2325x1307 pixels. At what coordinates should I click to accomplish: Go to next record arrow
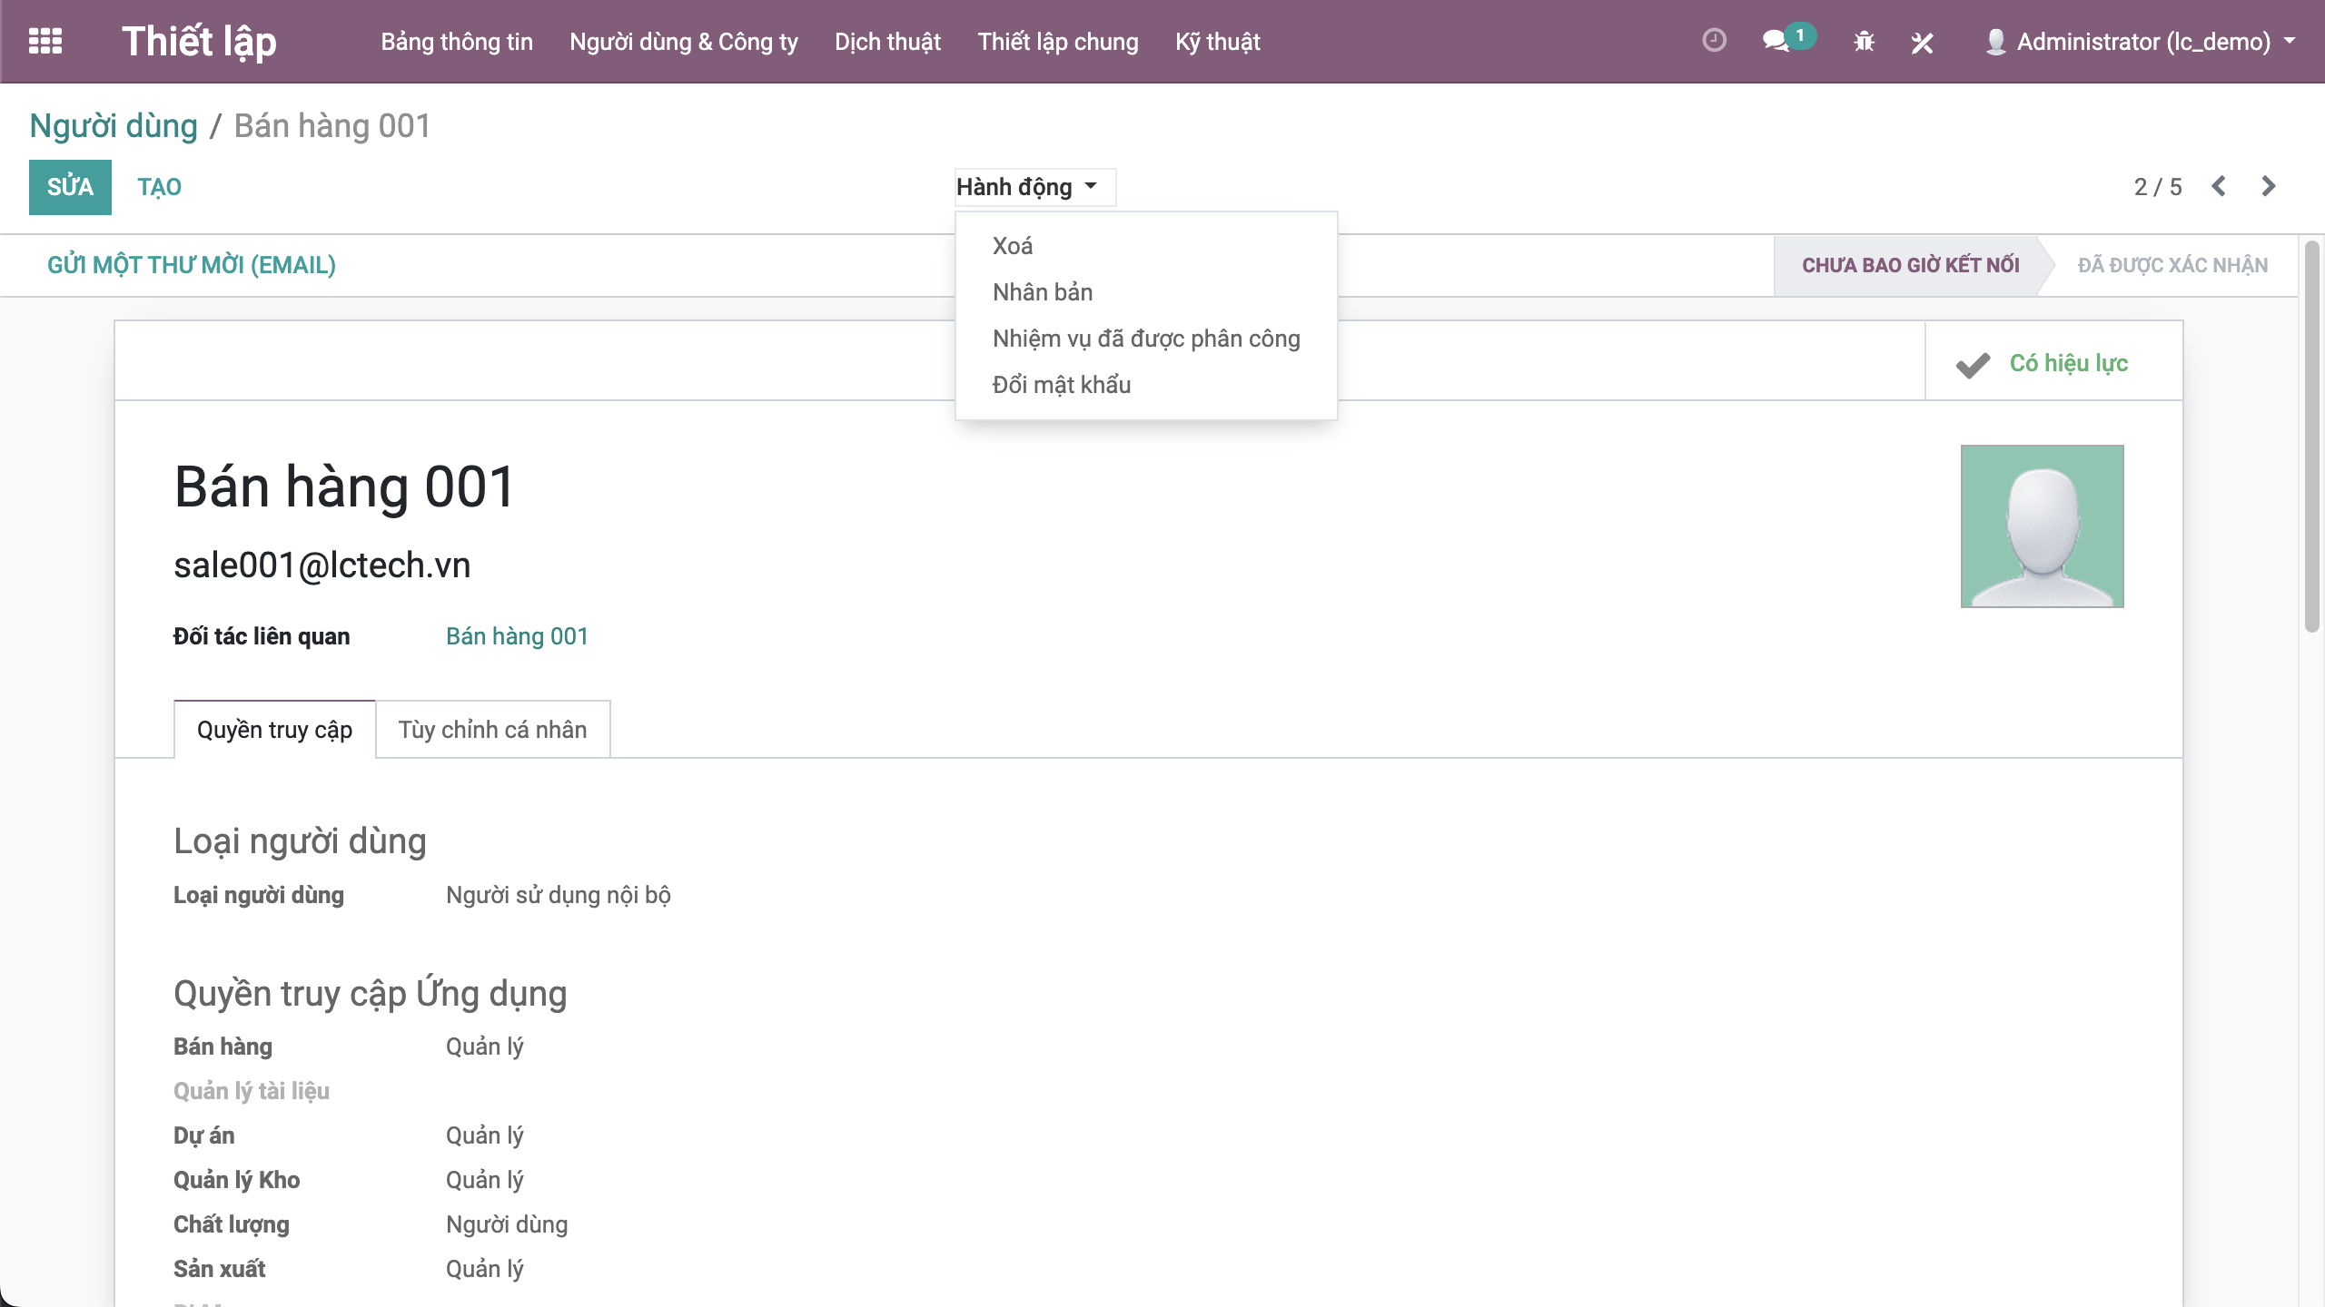[2269, 186]
